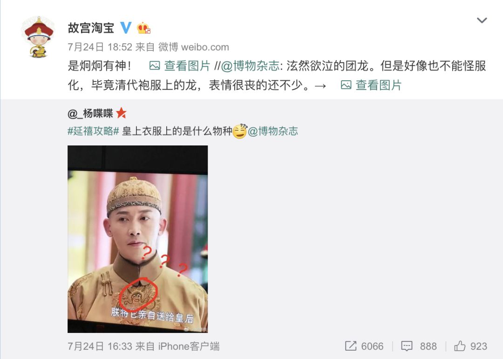This screenshot has height=359, width=503.
Task: Enlarge the emperor screenshot thumbnail
Action: (x=137, y=239)
